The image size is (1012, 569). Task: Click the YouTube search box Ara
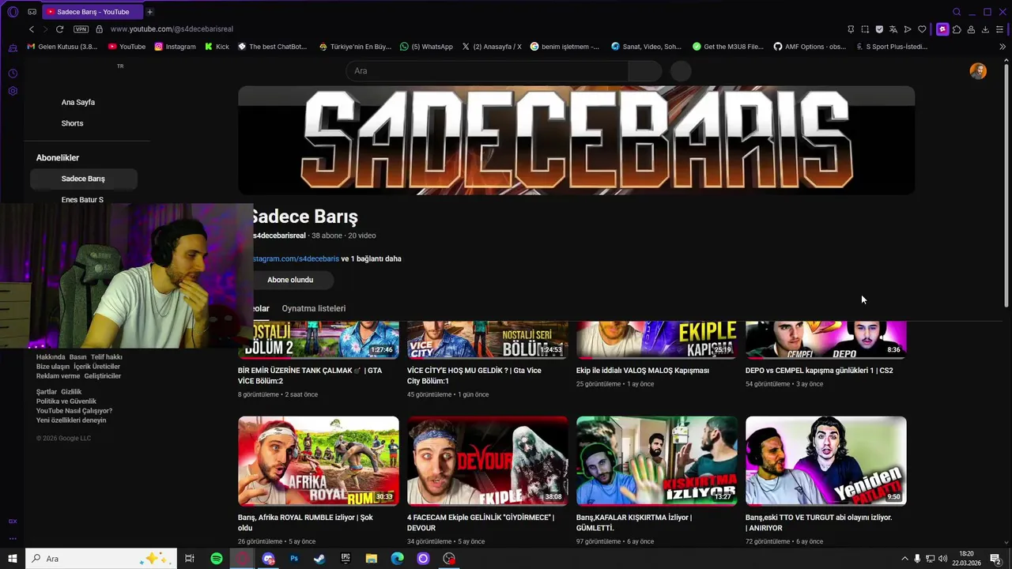[x=487, y=71]
